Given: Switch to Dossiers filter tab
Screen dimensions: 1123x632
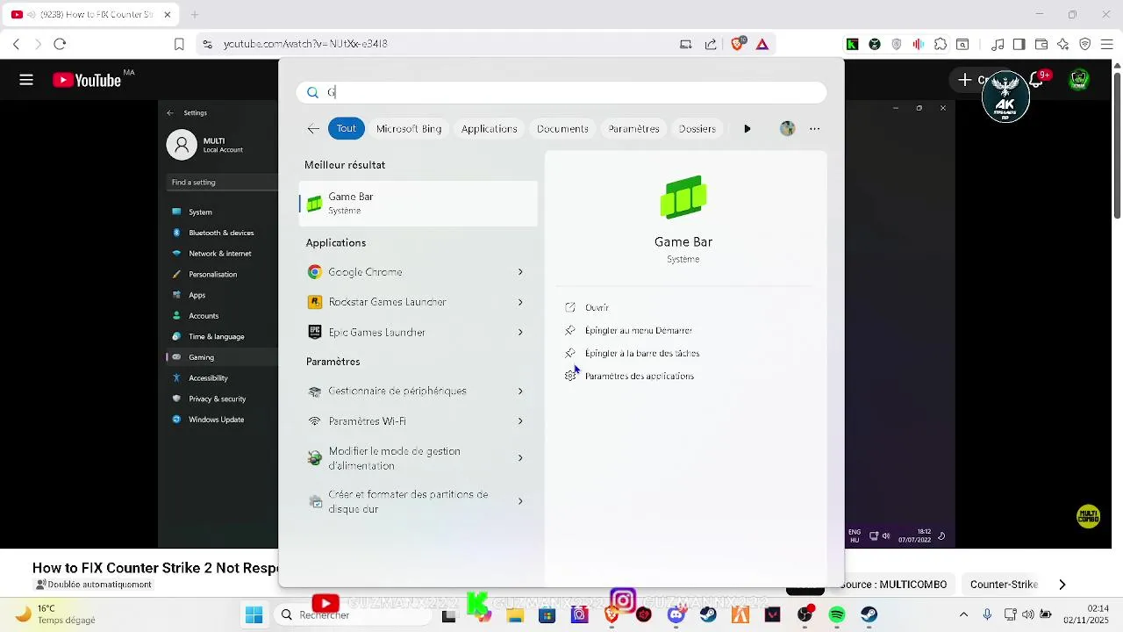Looking at the screenshot, I should tap(697, 128).
